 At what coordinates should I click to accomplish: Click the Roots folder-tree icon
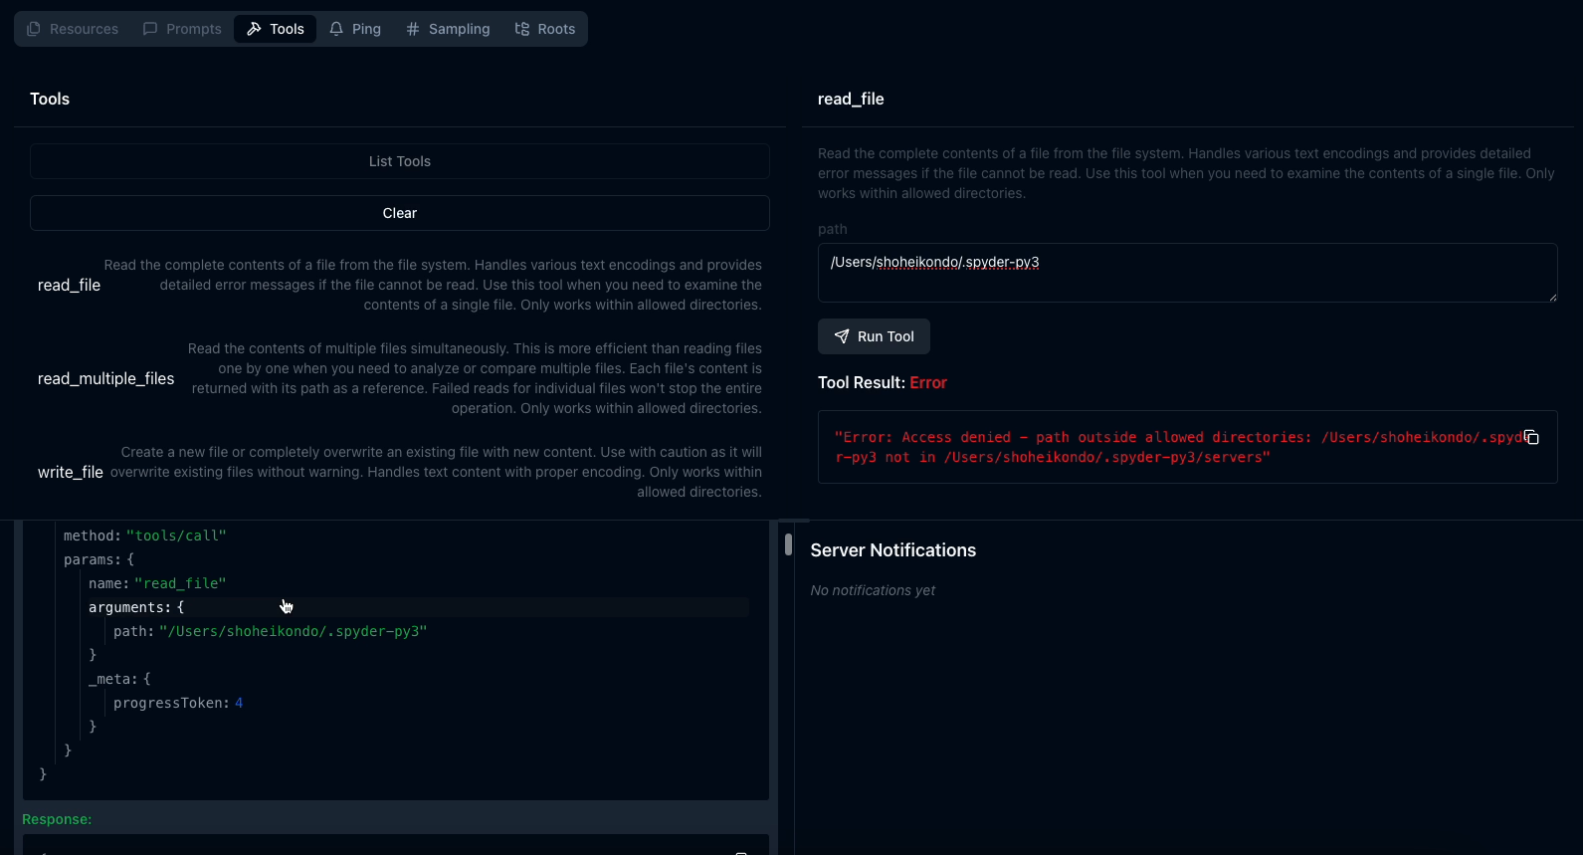[522, 29]
